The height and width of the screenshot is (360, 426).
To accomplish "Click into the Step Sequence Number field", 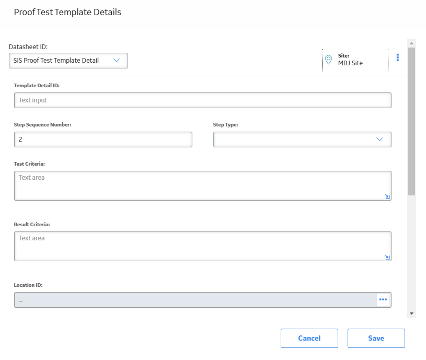I will [103, 140].
